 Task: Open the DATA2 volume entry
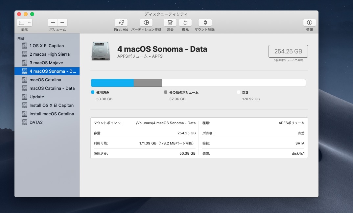click(x=36, y=123)
